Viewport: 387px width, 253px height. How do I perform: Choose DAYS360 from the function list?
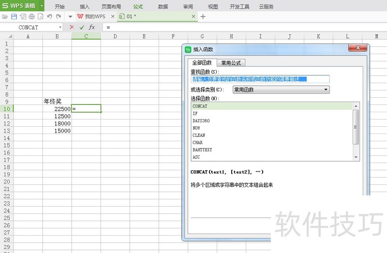(x=201, y=120)
